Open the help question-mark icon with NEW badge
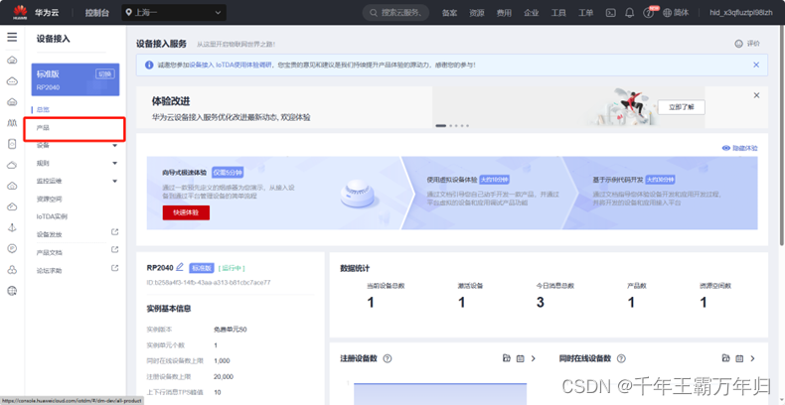The image size is (785, 405). (x=649, y=13)
